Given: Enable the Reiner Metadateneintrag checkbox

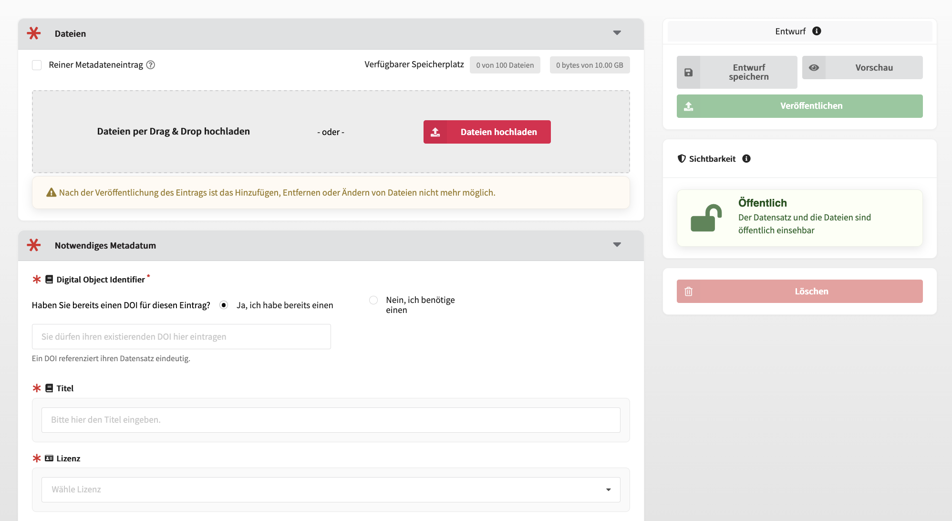Looking at the screenshot, I should 37,65.
